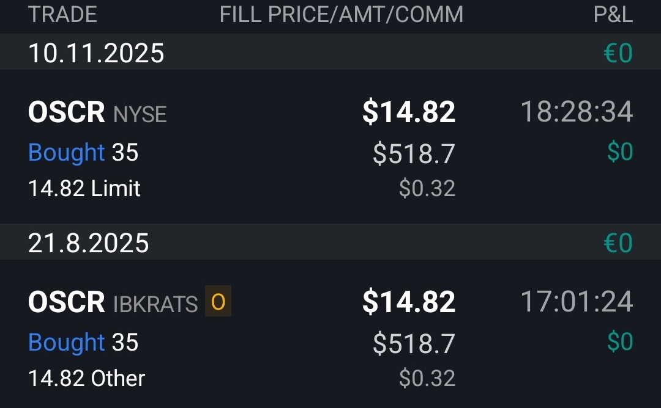Click the €0 P&L total for 10.11.2025
Screen dimensions: 661x408
(618, 54)
